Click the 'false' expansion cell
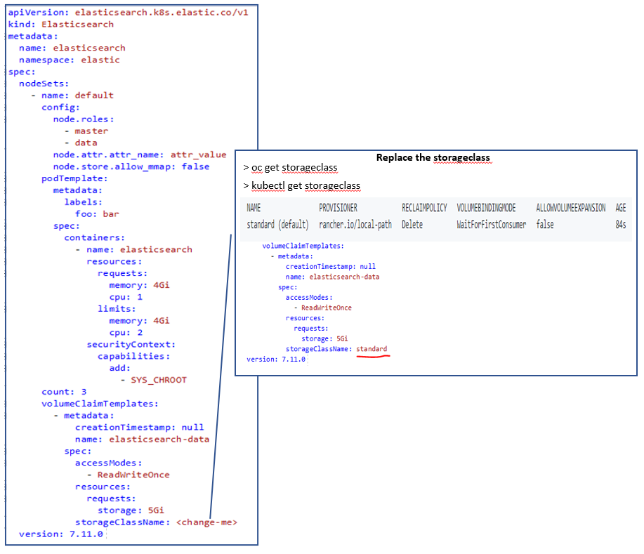This screenshot has width=644, height=554. [544, 225]
